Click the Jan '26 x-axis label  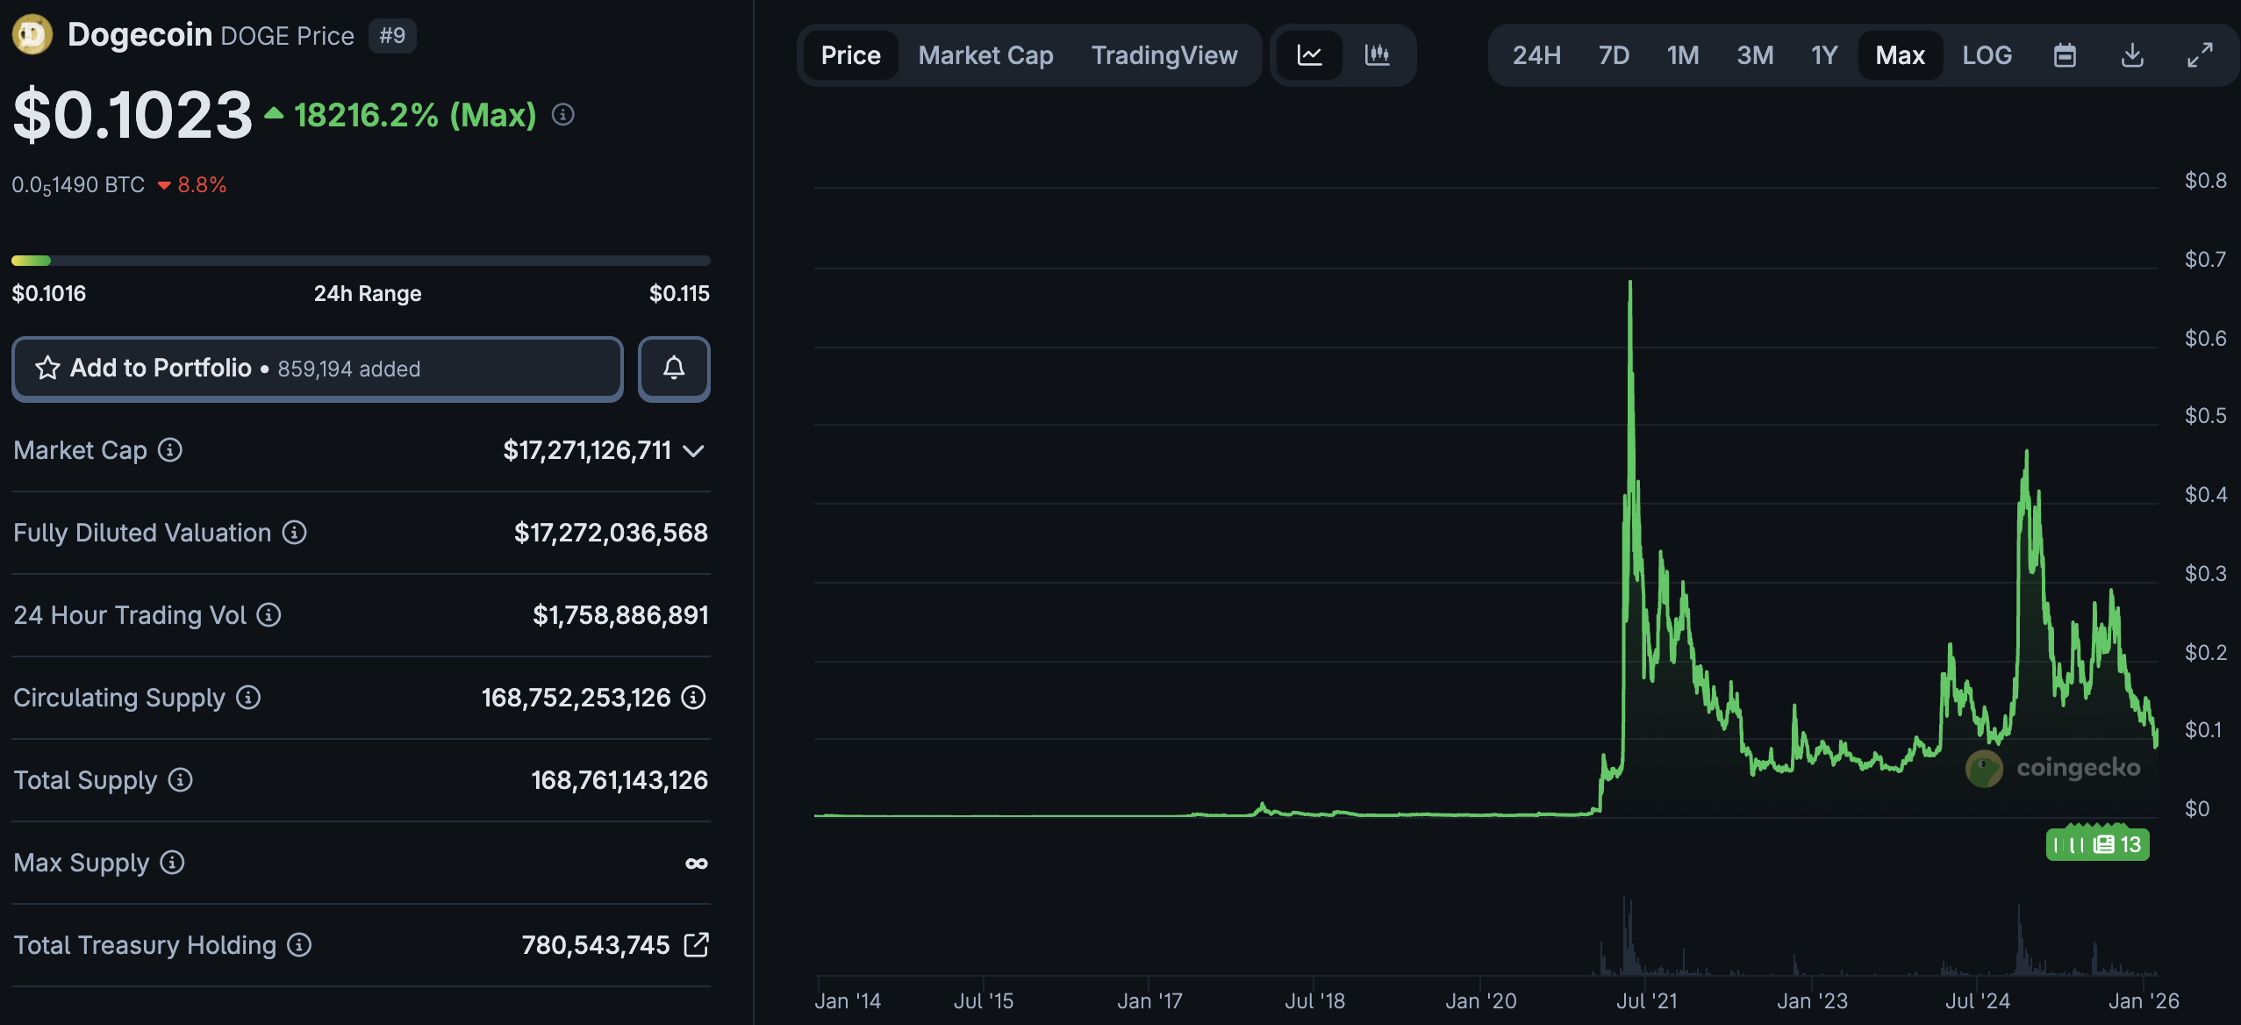tap(2144, 1000)
